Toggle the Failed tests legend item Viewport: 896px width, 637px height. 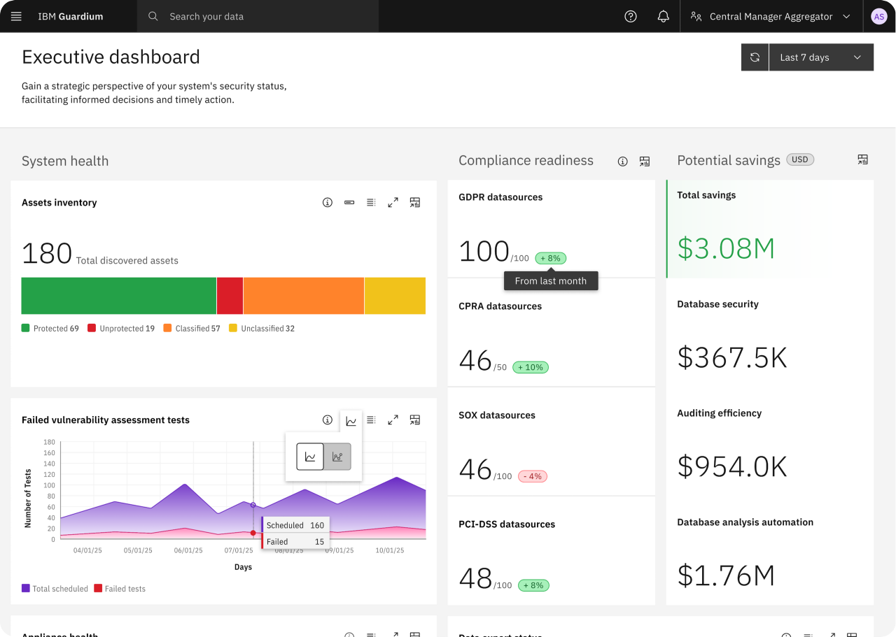coord(120,589)
